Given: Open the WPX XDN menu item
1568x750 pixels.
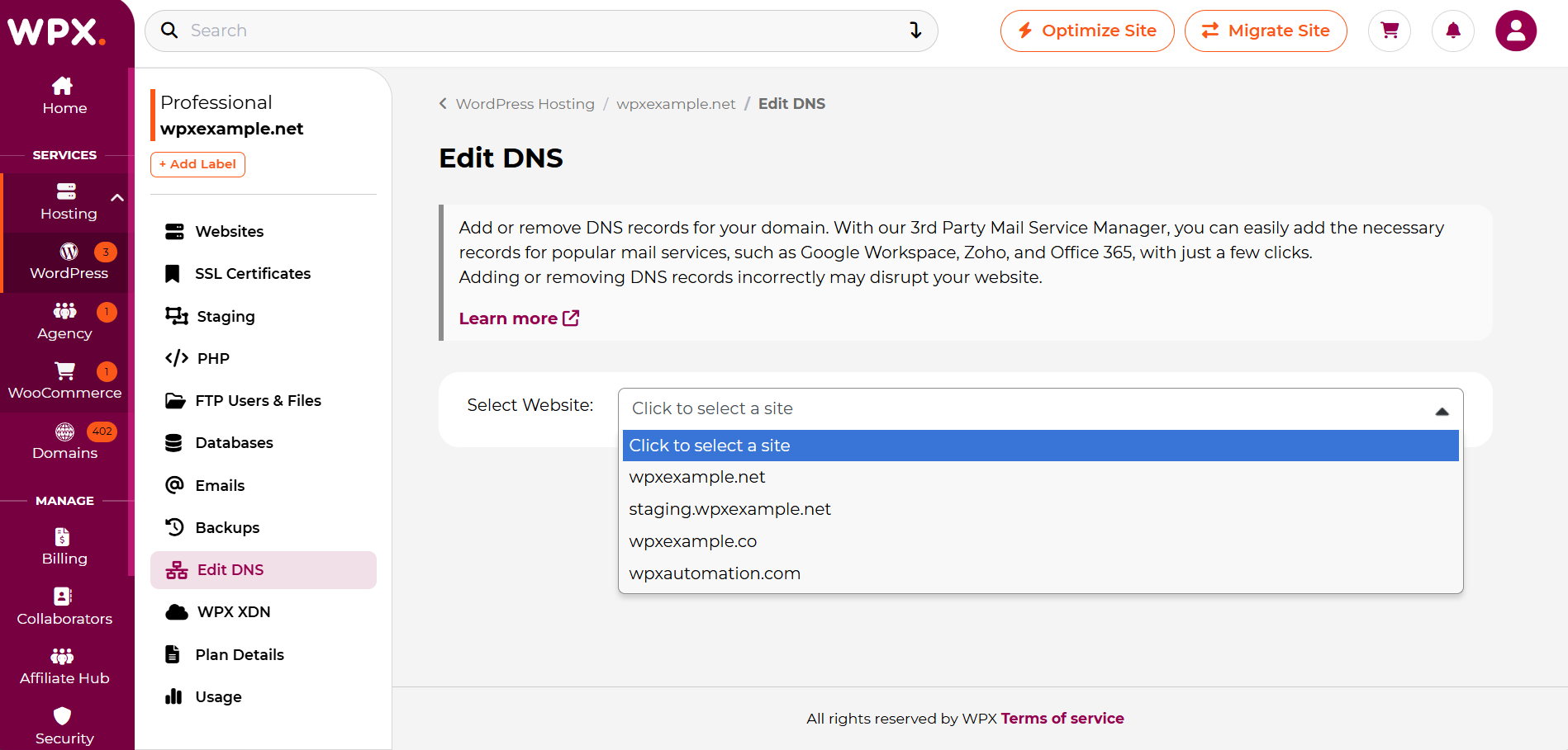Looking at the screenshot, I should [x=264, y=612].
